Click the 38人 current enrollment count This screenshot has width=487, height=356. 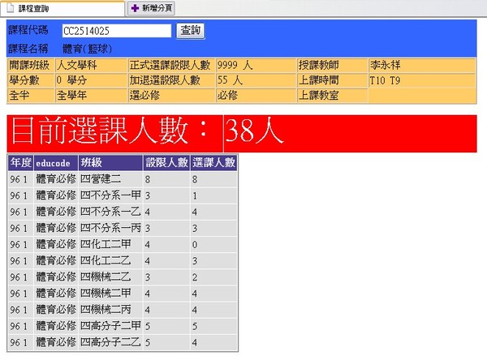[254, 131]
